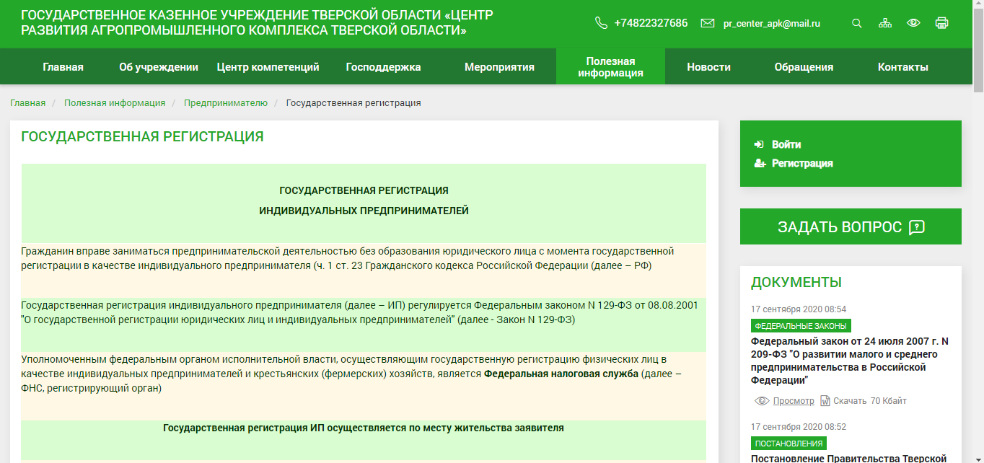Open the Обращения menu item
The height and width of the screenshot is (463, 984).
click(x=804, y=67)
